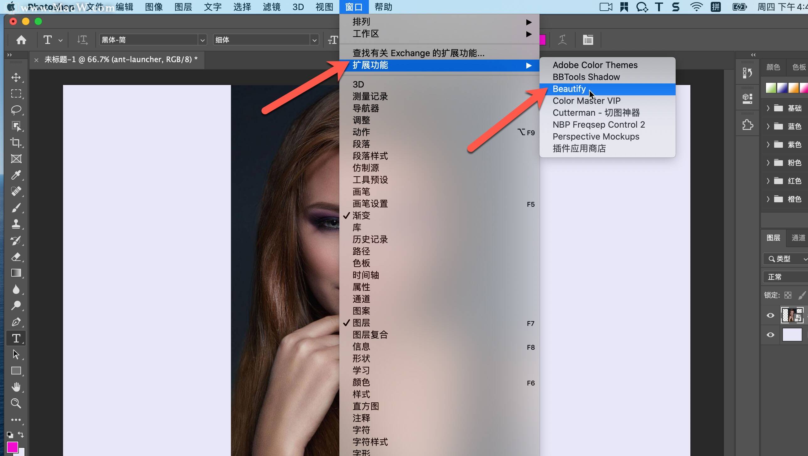
Task: Hide the portrait image layer
Action: click(771, 315)
